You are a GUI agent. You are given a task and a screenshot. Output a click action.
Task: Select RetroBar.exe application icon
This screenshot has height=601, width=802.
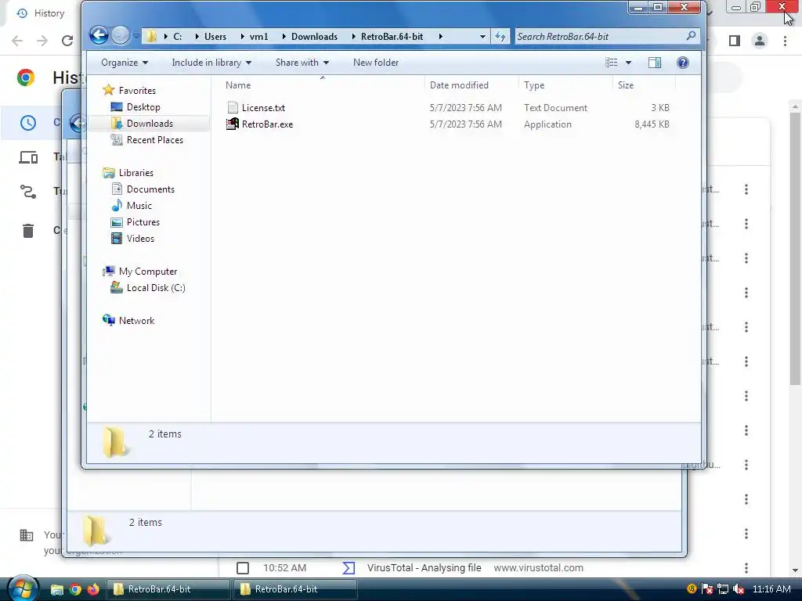[232, 124]
